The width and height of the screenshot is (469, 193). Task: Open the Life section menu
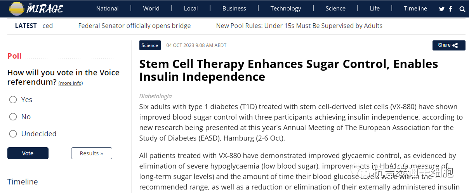point(375,9)
